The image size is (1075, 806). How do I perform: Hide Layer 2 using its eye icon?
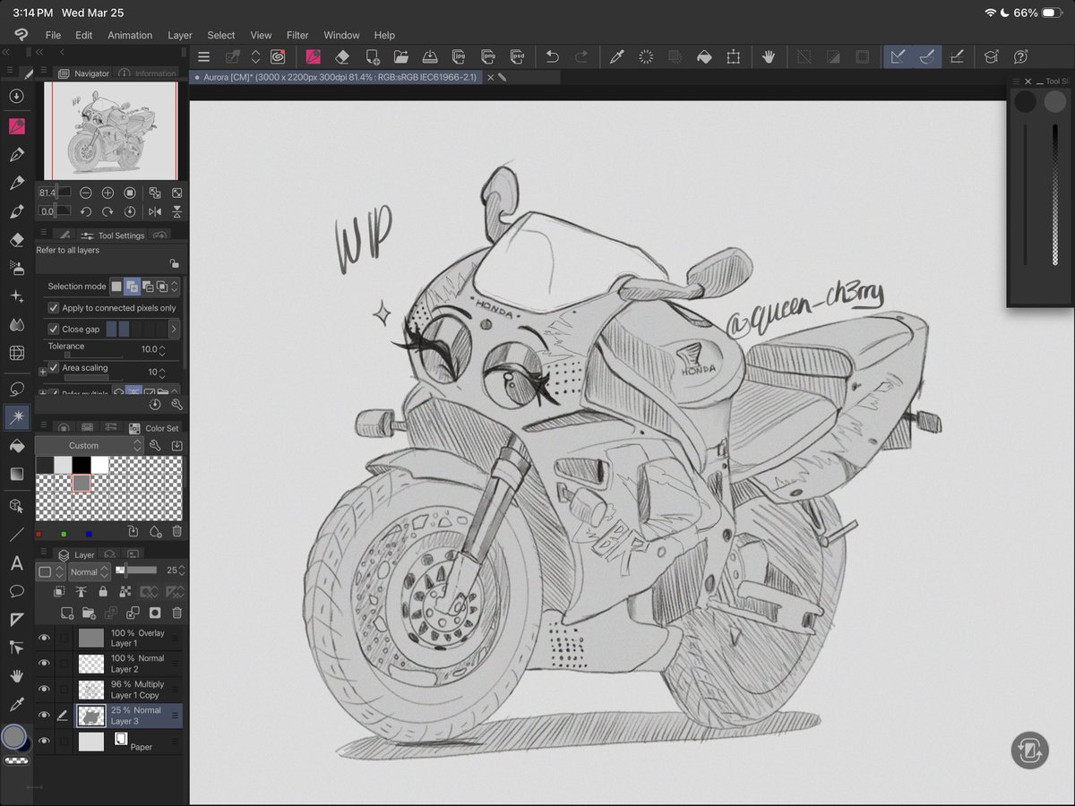(x=44, y=664)
